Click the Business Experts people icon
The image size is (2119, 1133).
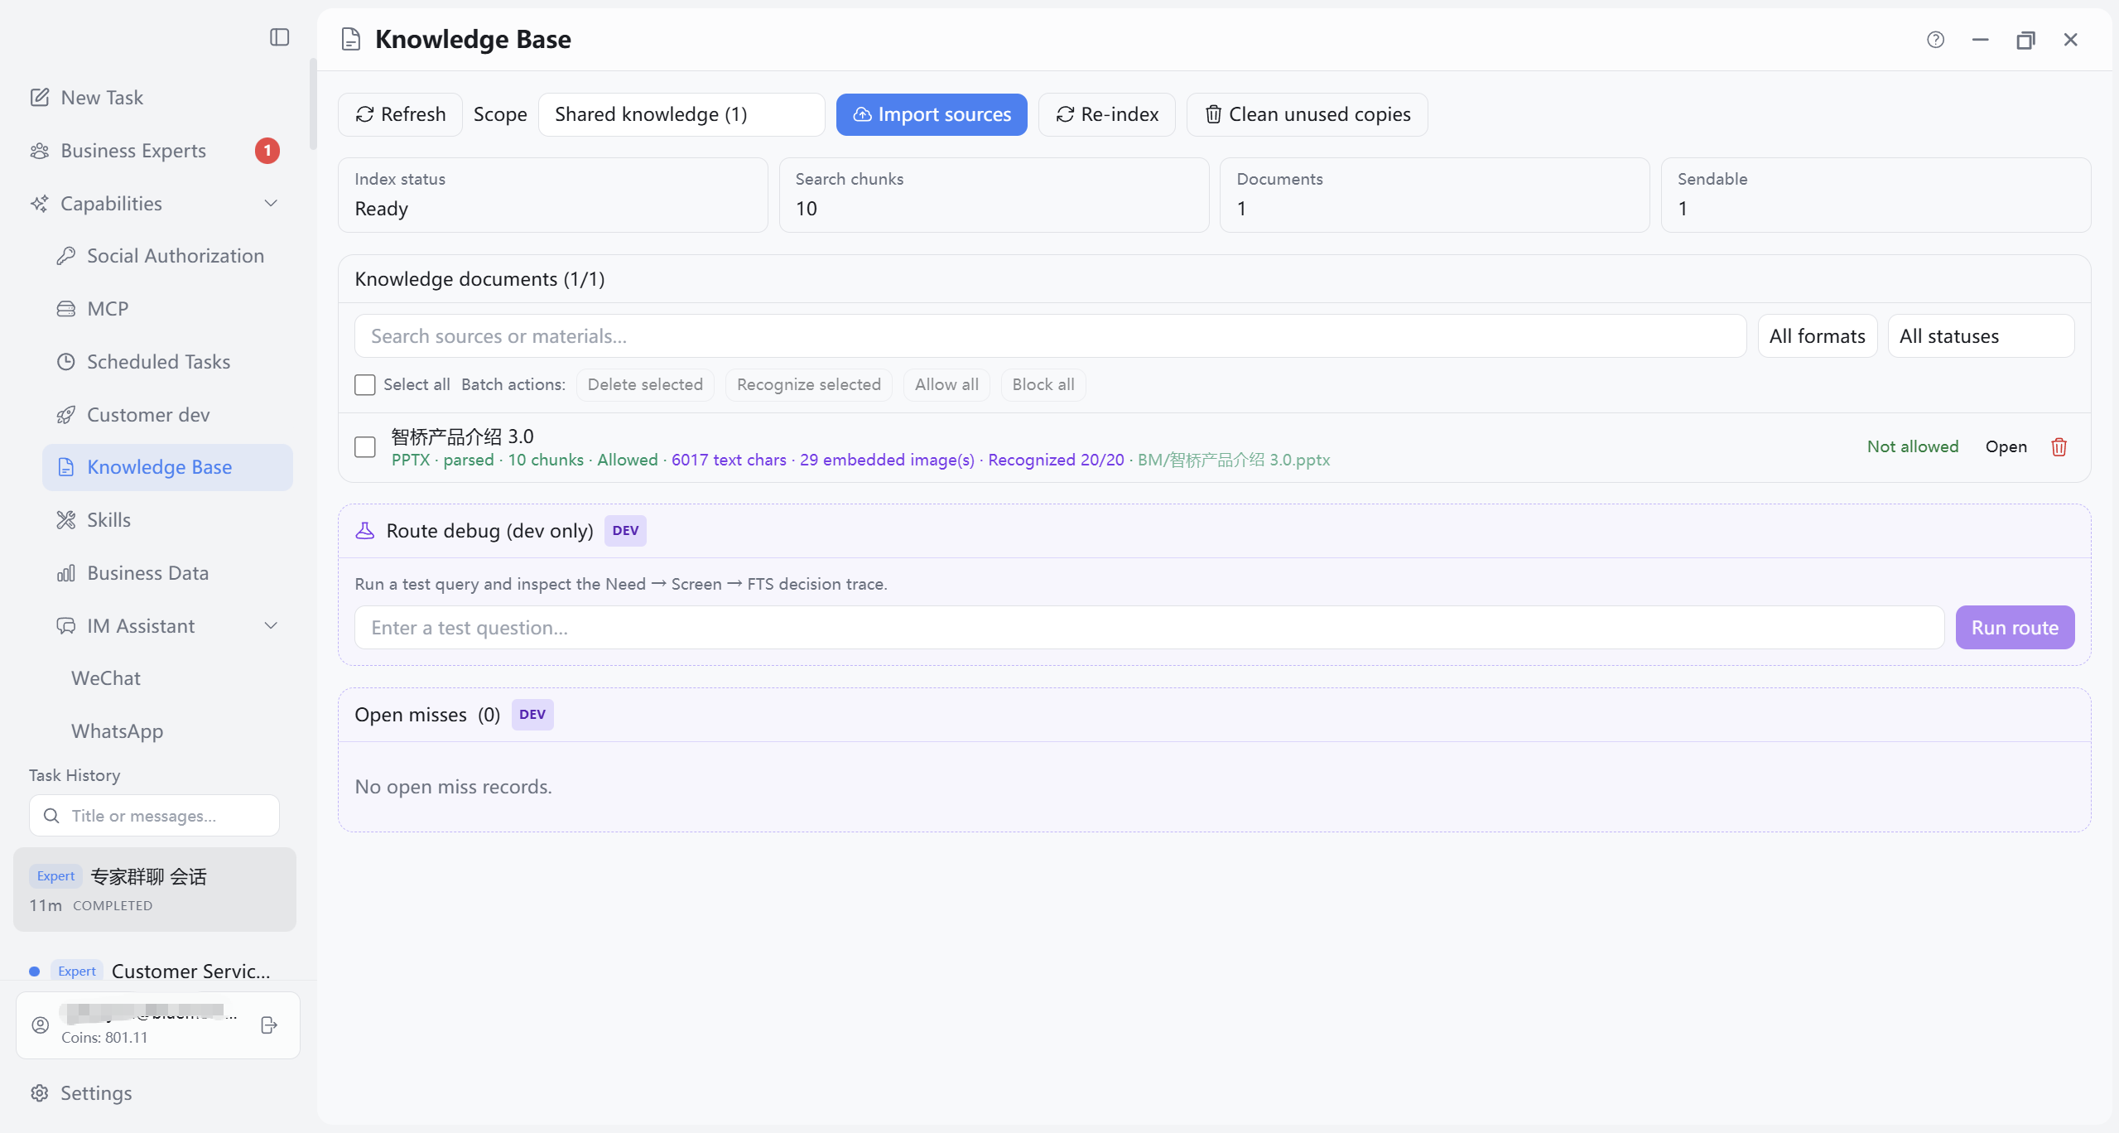(x=40, y=151)
